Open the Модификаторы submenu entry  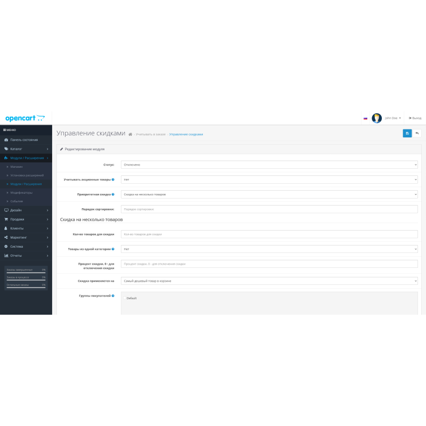pos(21,192)
